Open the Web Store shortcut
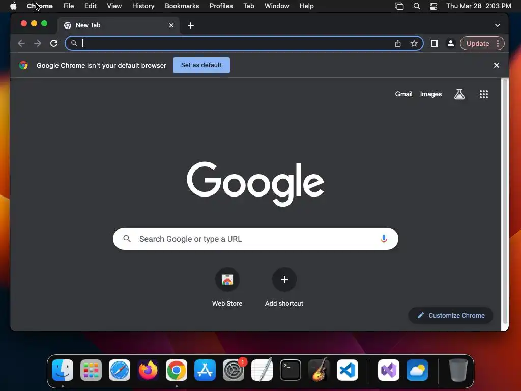The height and width of the screenshot is (391, 521). (x=227, y=280)
